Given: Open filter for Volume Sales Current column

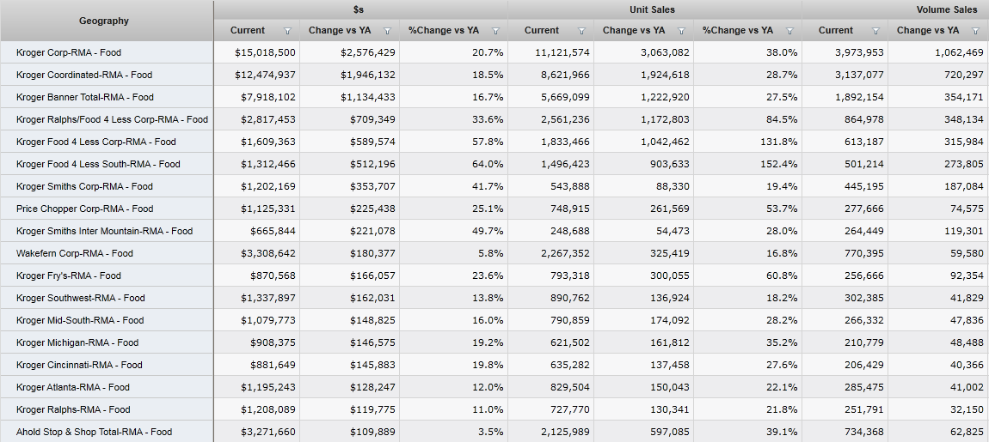Looking at the screenshot, I should click(875, 31).
